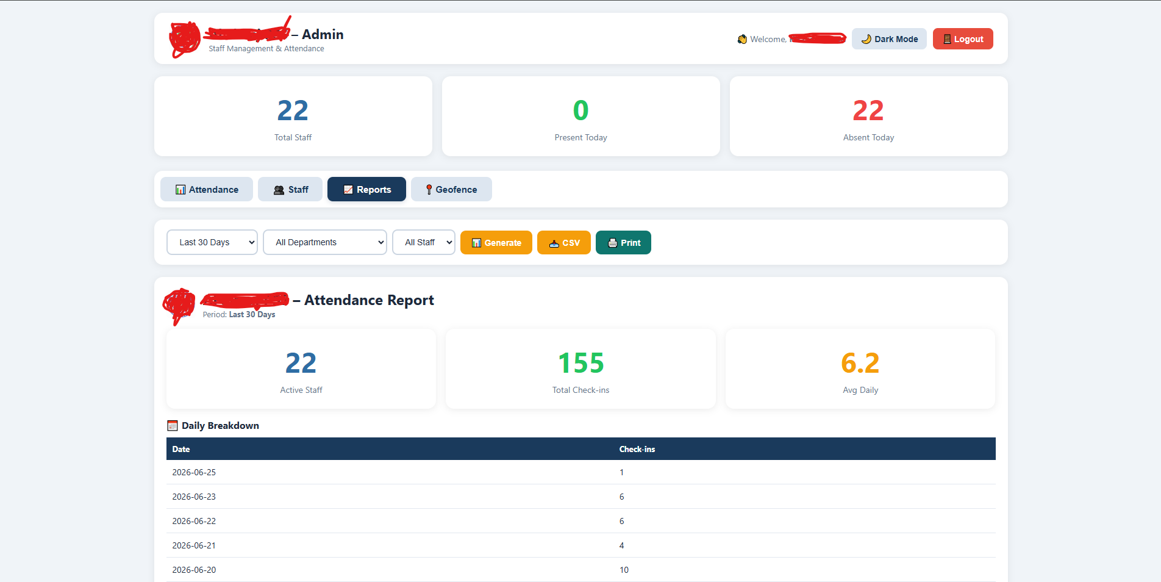
Task: Click the Date column header
Action: 181,449
